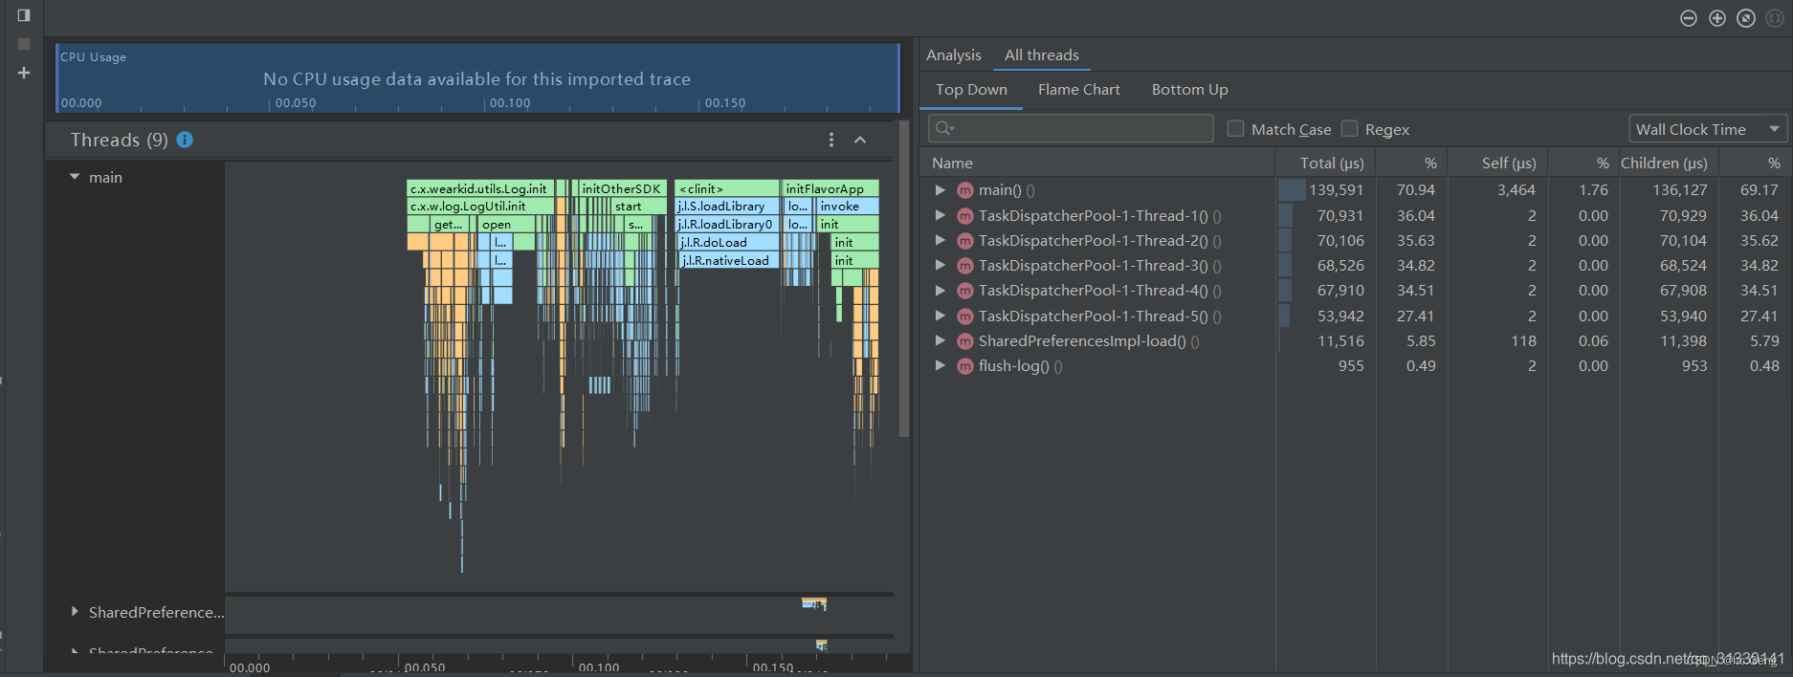Click the zoom out icon
Image resolution: width=1793 pixels, height=677 pixels.
point(1689,18)
